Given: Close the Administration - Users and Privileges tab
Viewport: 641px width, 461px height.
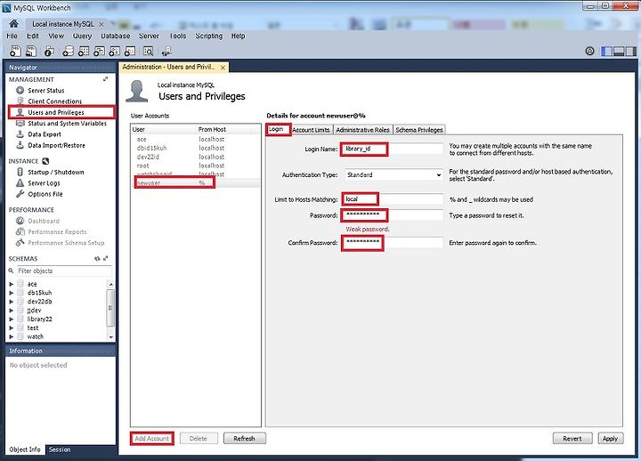Looking at the screenshot, I should [223, 68].
